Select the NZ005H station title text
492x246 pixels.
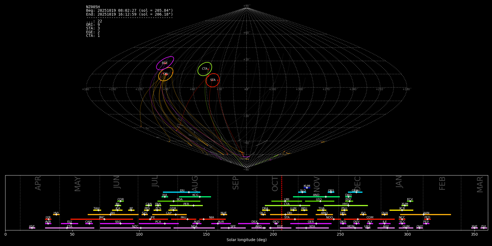(93, 7)
